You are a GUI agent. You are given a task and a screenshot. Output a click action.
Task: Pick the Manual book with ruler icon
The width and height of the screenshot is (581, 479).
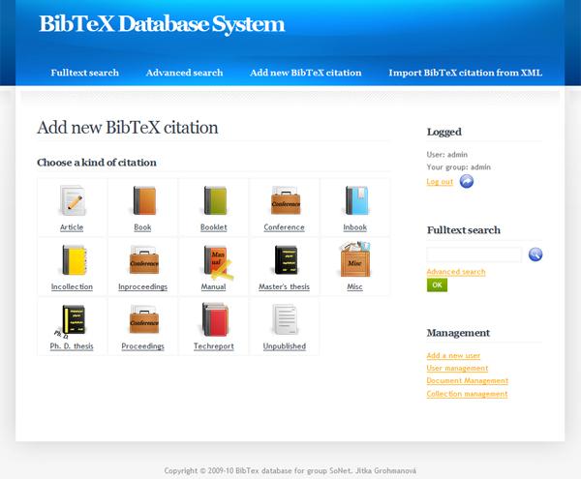217,262
